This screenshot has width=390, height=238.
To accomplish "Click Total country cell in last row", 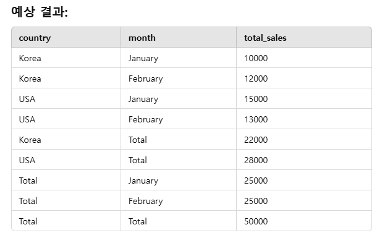I will [28, 221].
